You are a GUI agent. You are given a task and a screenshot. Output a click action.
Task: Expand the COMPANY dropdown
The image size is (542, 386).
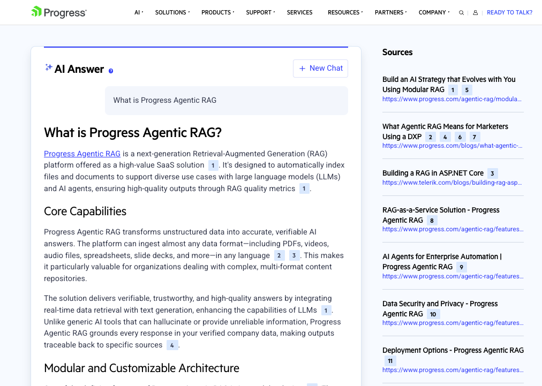tap(431, 12)
